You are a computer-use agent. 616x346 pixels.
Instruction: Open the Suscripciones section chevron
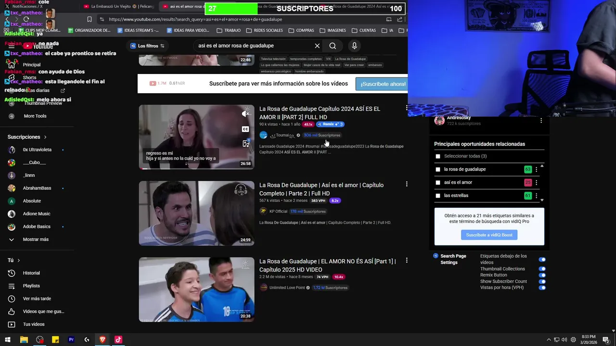pyautogui.click(x=45, y=137)
